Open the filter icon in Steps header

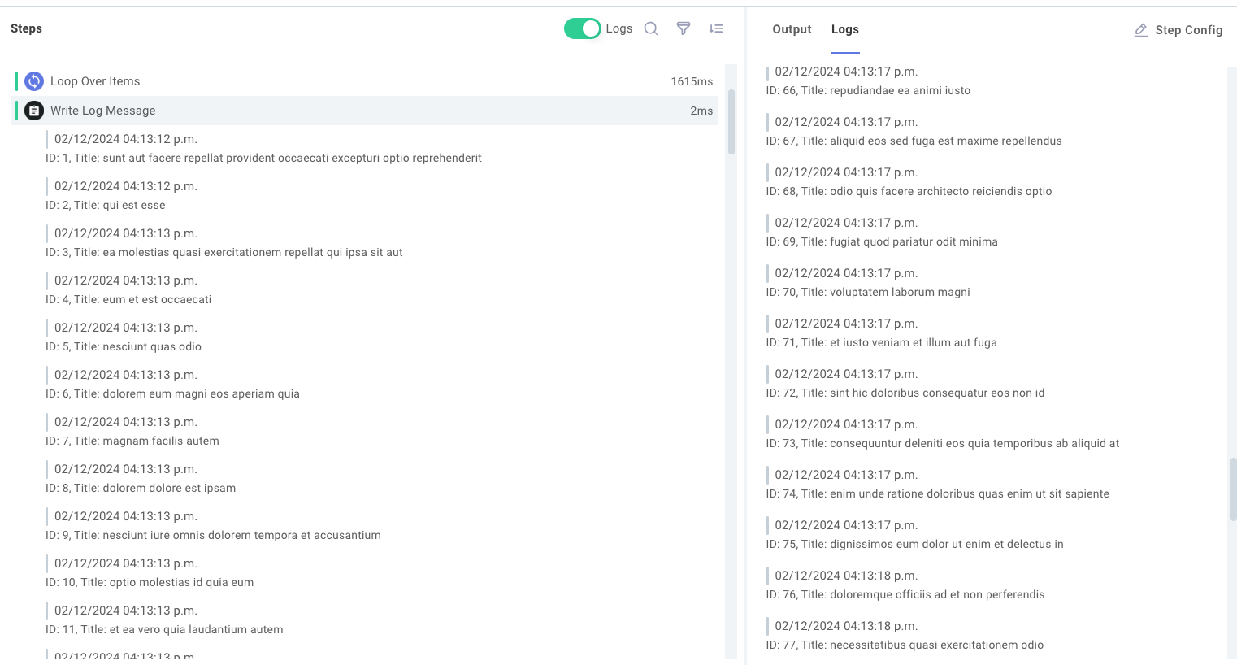click(x=684, y=28)
